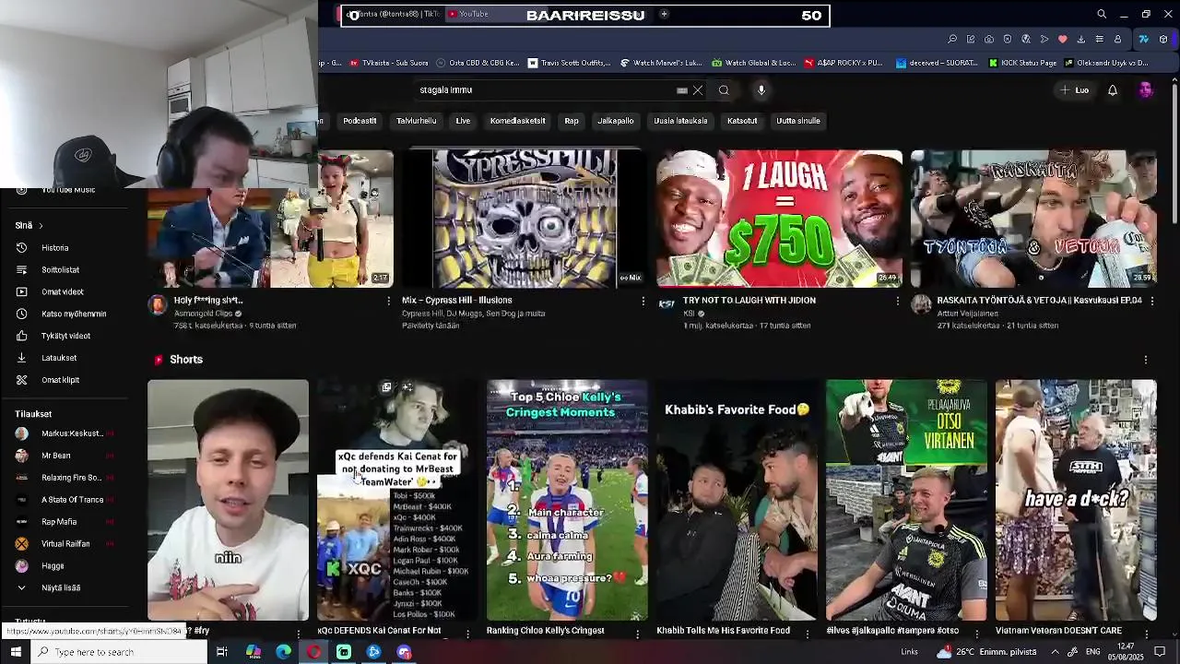This screenshot has height=664, width=1180.
Task: Open Windows Start menu
Action: (16, 652)
